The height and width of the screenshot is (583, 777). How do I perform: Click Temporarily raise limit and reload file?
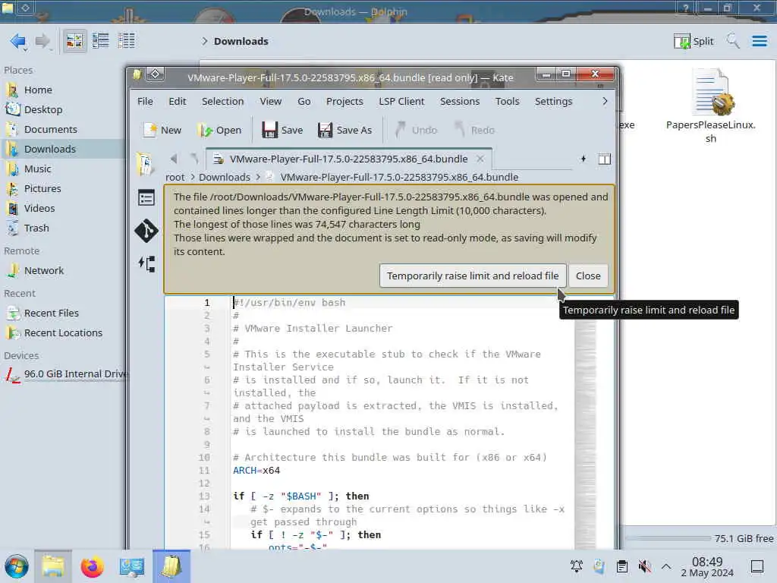472,276
